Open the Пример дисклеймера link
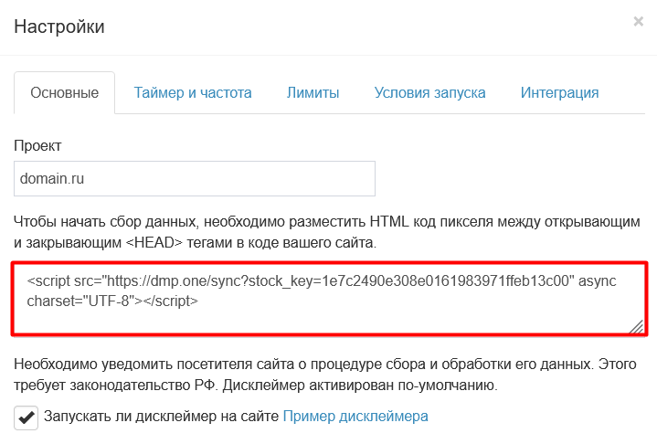 pos(355,417)
